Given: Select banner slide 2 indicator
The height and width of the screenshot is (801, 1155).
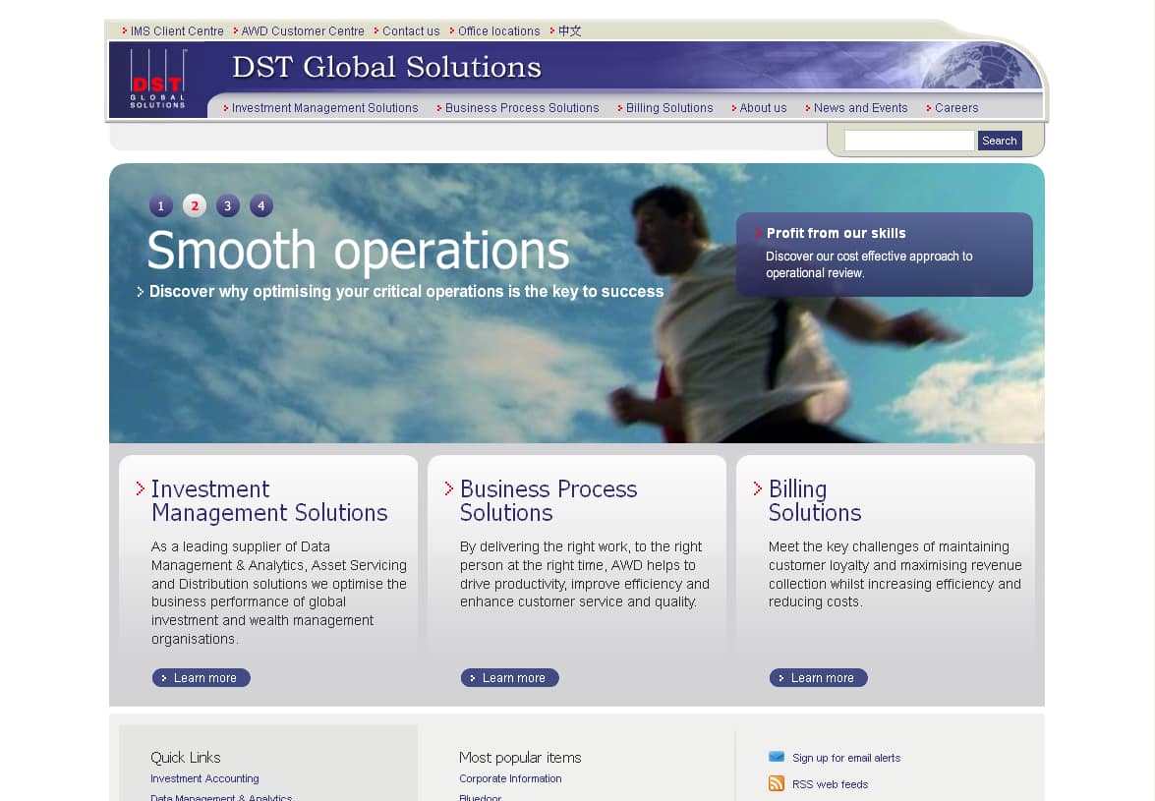Looking at the screenshot, I should coord(195,205).
